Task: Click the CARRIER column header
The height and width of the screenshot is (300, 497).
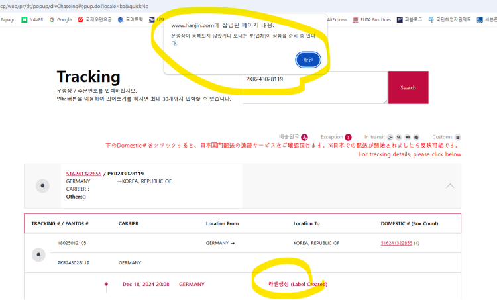Action: pos(129,223)
